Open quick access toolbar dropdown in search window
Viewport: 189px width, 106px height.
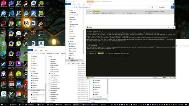click(x=74, y=1)
